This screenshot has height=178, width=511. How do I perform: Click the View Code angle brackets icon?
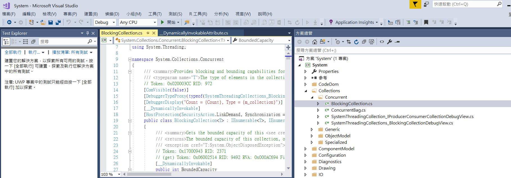tap(382, 42)
